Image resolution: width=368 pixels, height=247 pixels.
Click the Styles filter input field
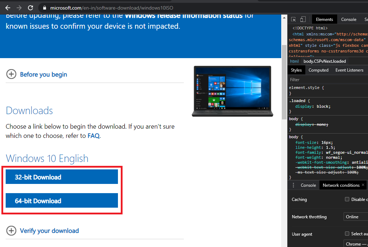tap(312, 79)
